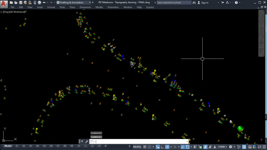Click the Autodesk A360 triangle icon
This screenshot has height=150, width=267.
tap(227, 3)
